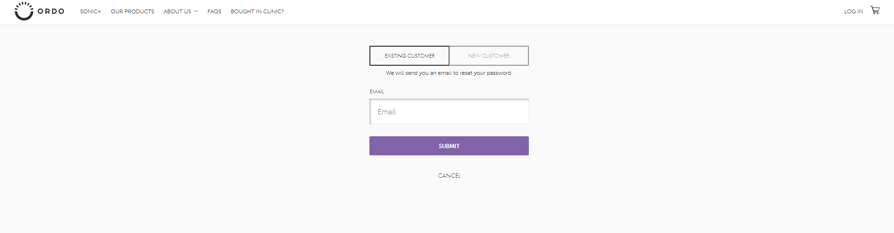The image size is (894, 233).
Task: Click the EMAIL label above the field
Action: (377, 91)
